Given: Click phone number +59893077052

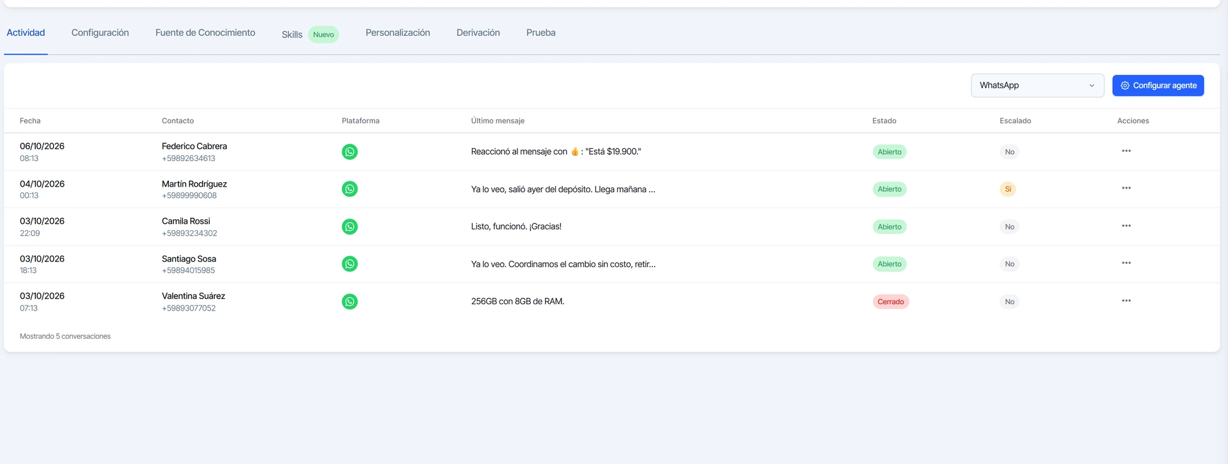Looking at the screenshot, I should click(x=189, y=308).
